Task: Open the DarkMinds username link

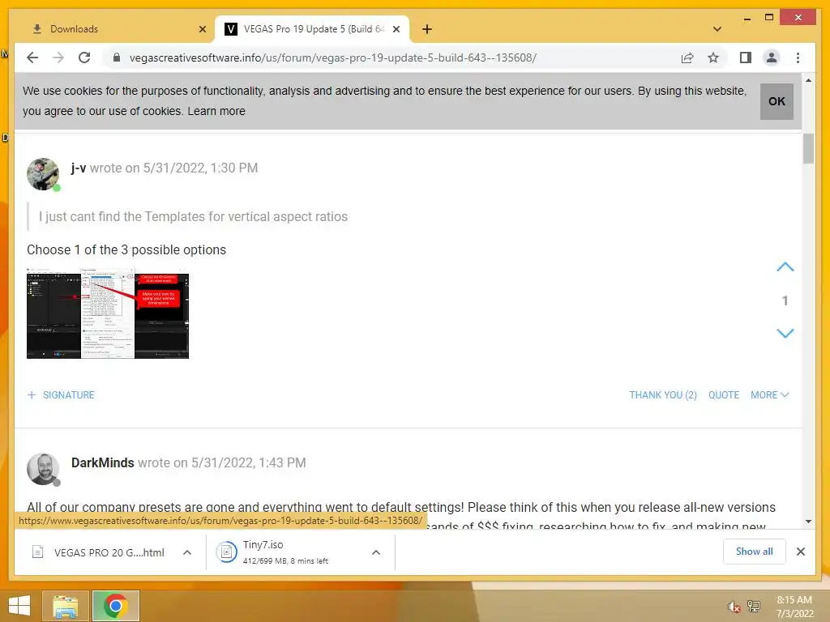Action: point(103,462)
